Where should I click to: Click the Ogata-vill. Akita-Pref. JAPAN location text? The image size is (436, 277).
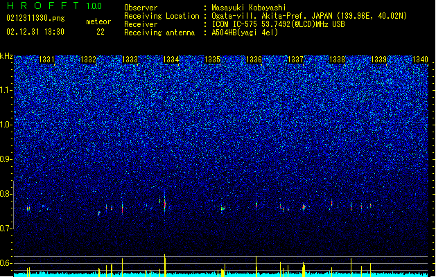[x=309, y=16]
